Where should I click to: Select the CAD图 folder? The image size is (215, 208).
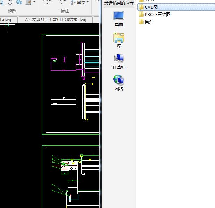tap(176, 7)
